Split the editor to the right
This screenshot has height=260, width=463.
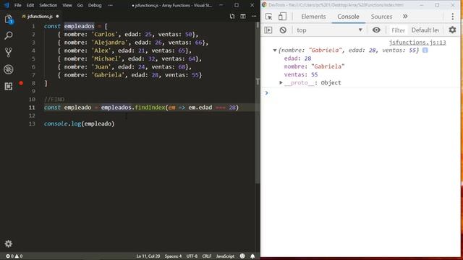[243, 17]
